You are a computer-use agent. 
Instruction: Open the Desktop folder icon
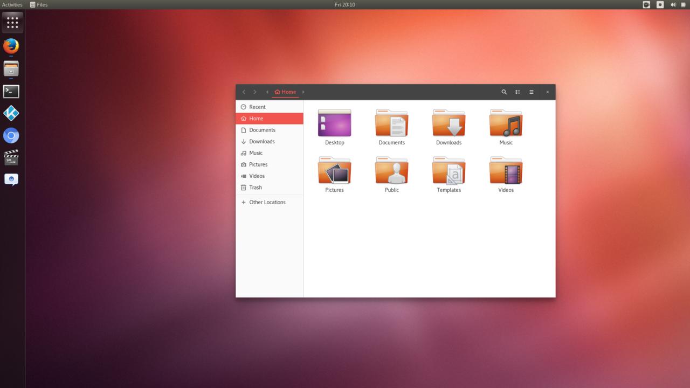pos(334,123)
